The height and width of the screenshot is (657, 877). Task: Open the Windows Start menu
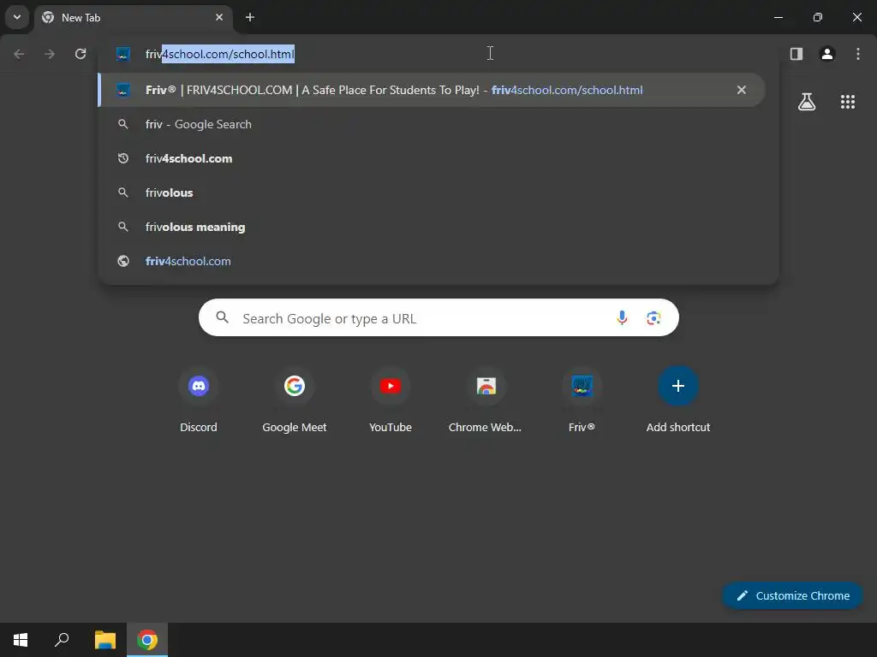pos(21,640)
